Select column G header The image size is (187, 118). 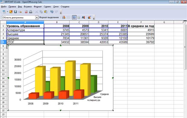tap(164, 22)
